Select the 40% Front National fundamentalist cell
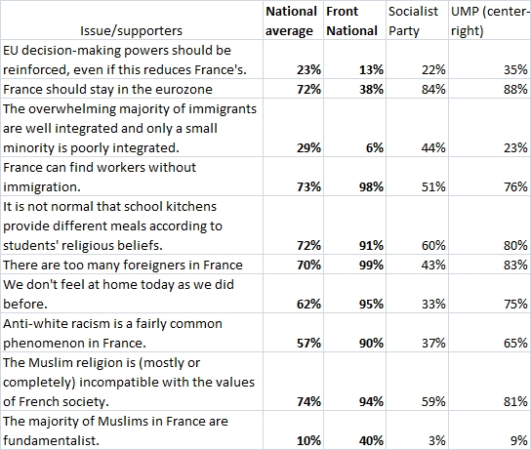 coord(354,430)
